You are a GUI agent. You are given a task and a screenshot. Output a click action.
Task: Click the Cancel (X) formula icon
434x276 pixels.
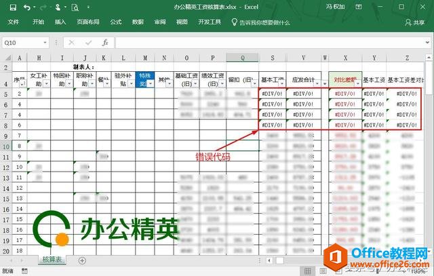coord(71,43)
